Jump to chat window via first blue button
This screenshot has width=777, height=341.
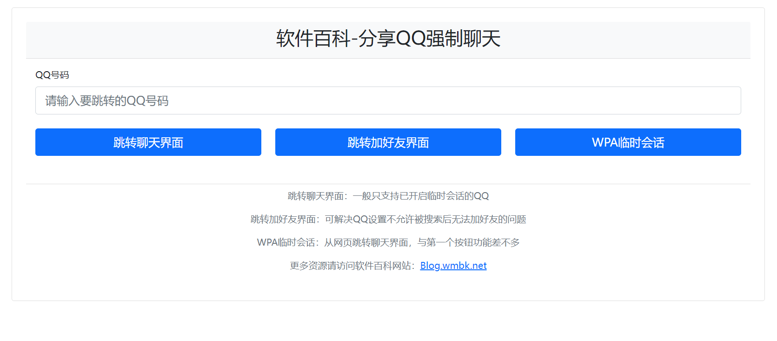pyautogui.click(x=148, y=142)
